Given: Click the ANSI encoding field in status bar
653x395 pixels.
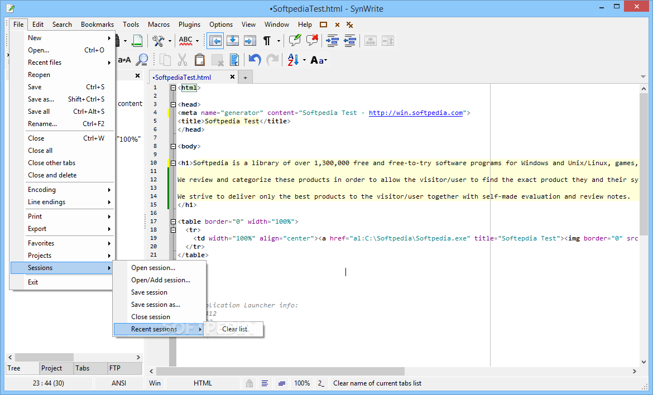Looking at the screenshot, I should (119, 383).
